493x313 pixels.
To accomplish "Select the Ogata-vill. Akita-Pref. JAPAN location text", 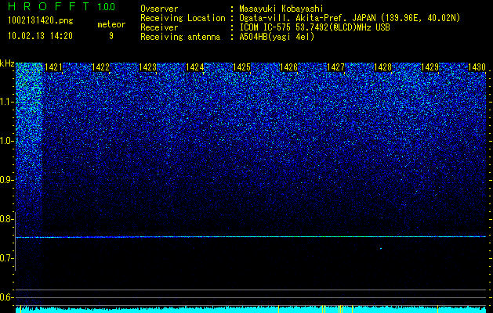I will [349, 18].
